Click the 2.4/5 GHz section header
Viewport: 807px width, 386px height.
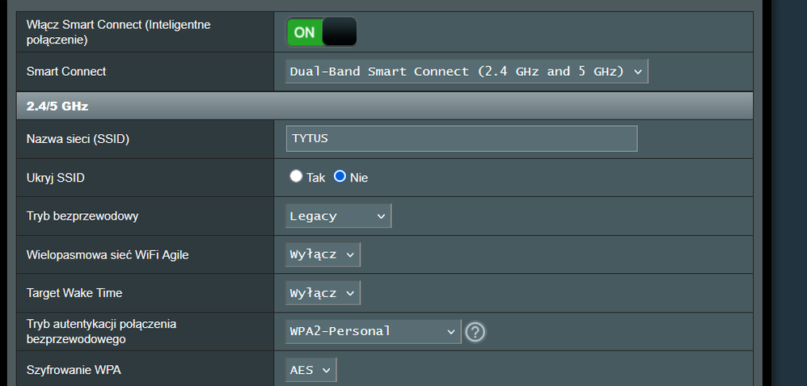click(x=57, y=106)
